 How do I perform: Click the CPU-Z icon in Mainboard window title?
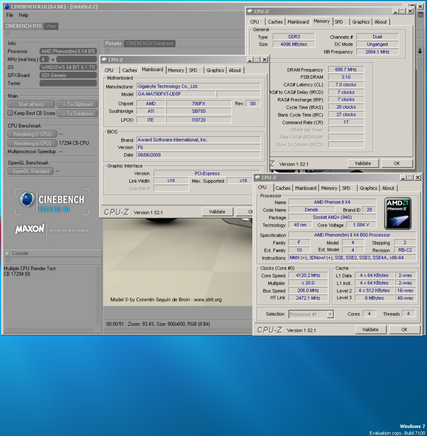pyautogui.click(x=105, y=60)
